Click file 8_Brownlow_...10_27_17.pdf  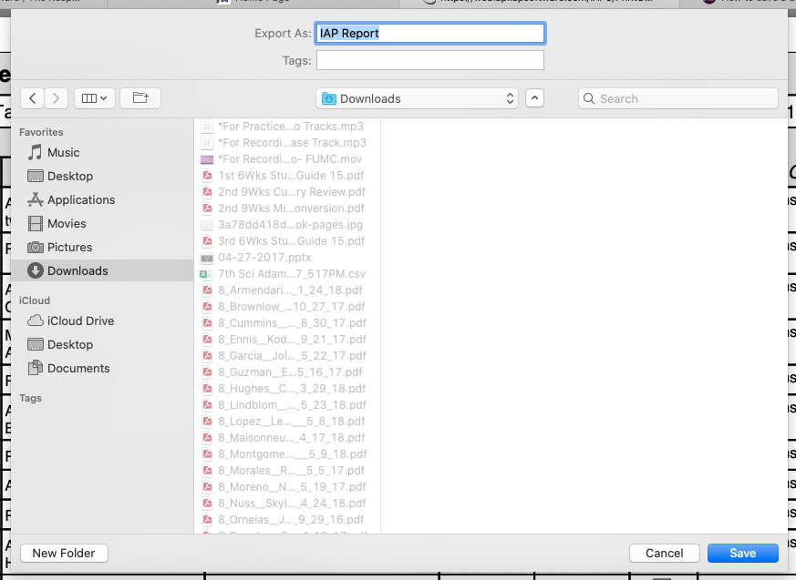(x=287, y=307)
